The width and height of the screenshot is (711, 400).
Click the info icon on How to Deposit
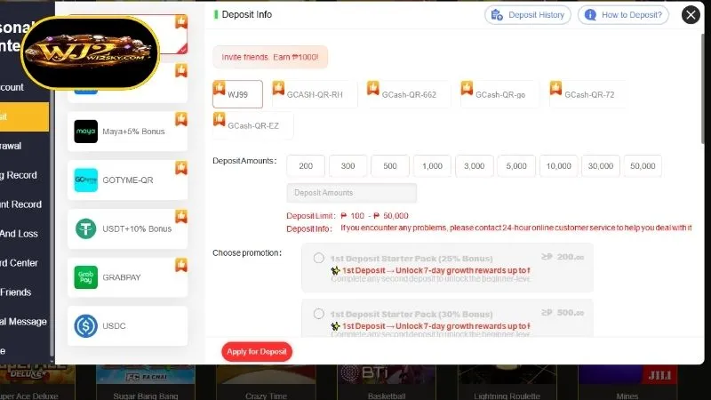click(x=590, y=15)
